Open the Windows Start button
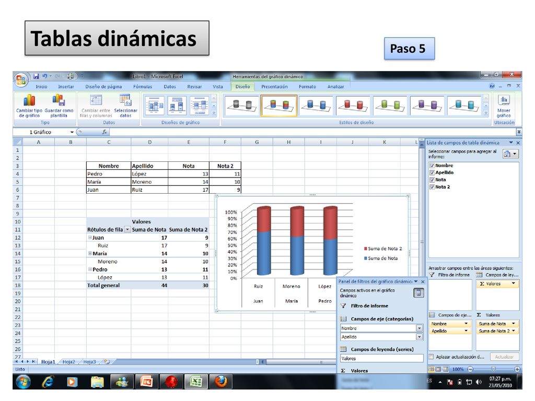This screenshot has width=535, height=401. (x=23, y=382)
